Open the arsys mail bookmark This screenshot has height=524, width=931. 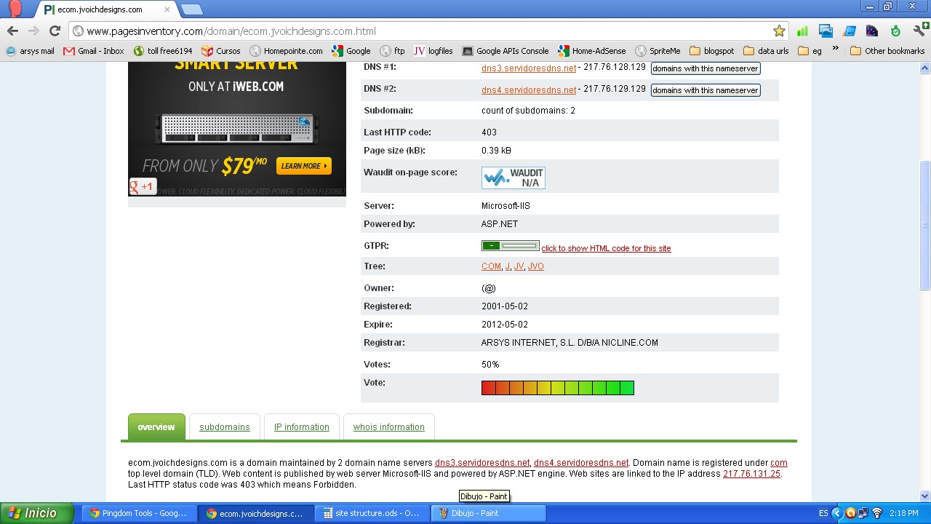[x=30, y=51]
